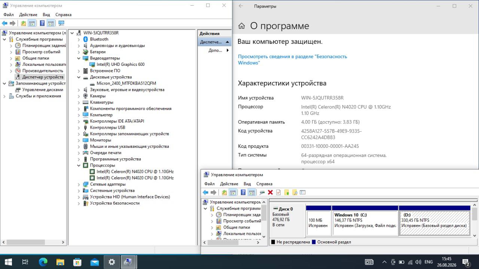This screenshot has height=269, width=479.
Task: Click the home icon in Параметры window
Action: tap(242, 26)
